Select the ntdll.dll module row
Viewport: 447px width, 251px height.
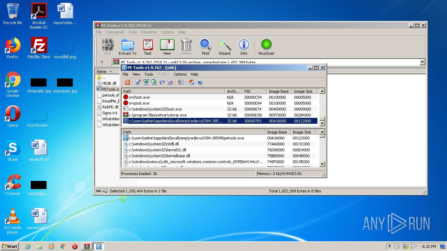220,144
